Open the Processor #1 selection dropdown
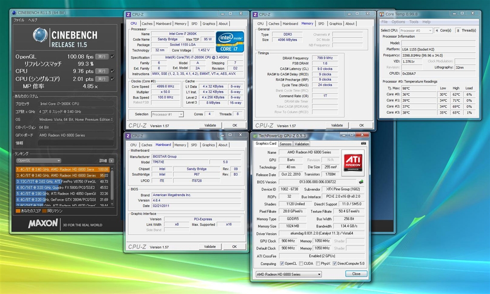Image resolution: width=490 pixels, height=294 pixels. coord(167,114)
